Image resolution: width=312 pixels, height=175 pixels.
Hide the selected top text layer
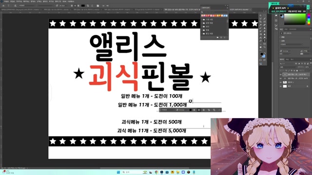[281, 74]
